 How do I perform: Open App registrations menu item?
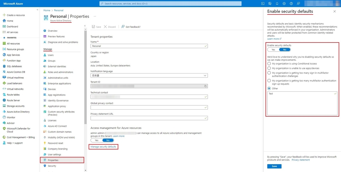(x=57, y=95)
